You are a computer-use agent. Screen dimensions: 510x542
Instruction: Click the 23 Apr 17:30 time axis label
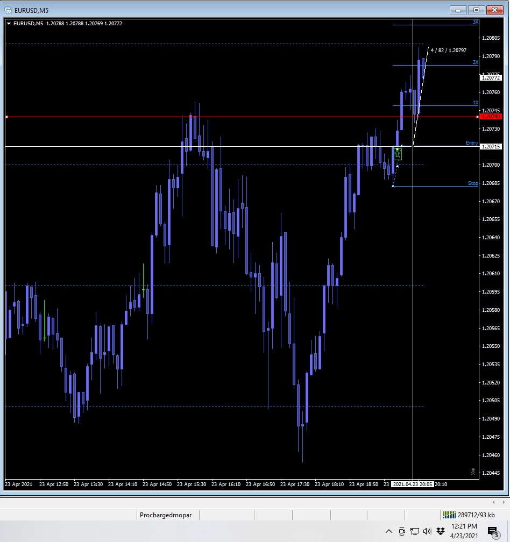(x=295, y=484)
